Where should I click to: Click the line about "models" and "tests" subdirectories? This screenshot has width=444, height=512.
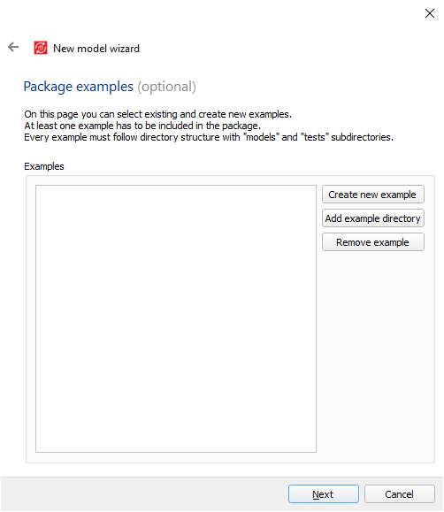(209, 137)
